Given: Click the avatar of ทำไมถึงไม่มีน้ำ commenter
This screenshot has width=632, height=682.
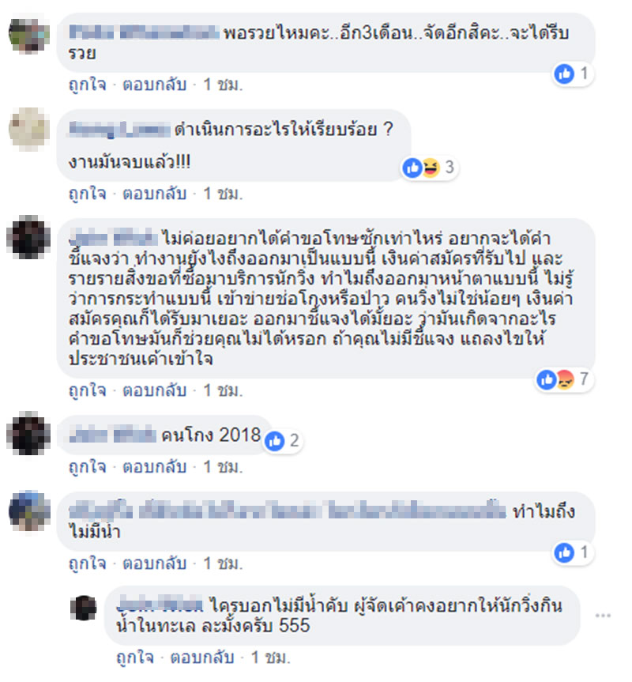Looking at the screenshot, I should tap(29, 511).
